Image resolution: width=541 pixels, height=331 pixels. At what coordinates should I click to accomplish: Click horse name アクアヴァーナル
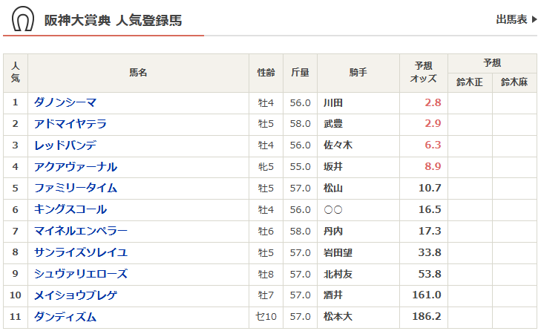pos(76,167)
